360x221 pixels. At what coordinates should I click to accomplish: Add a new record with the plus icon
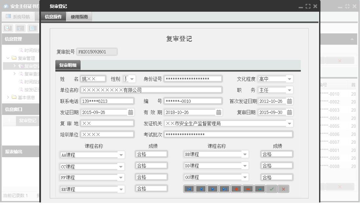click(236, 189)
